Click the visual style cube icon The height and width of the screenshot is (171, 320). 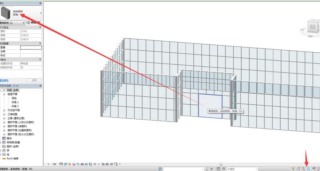click(x=65, y=164)
